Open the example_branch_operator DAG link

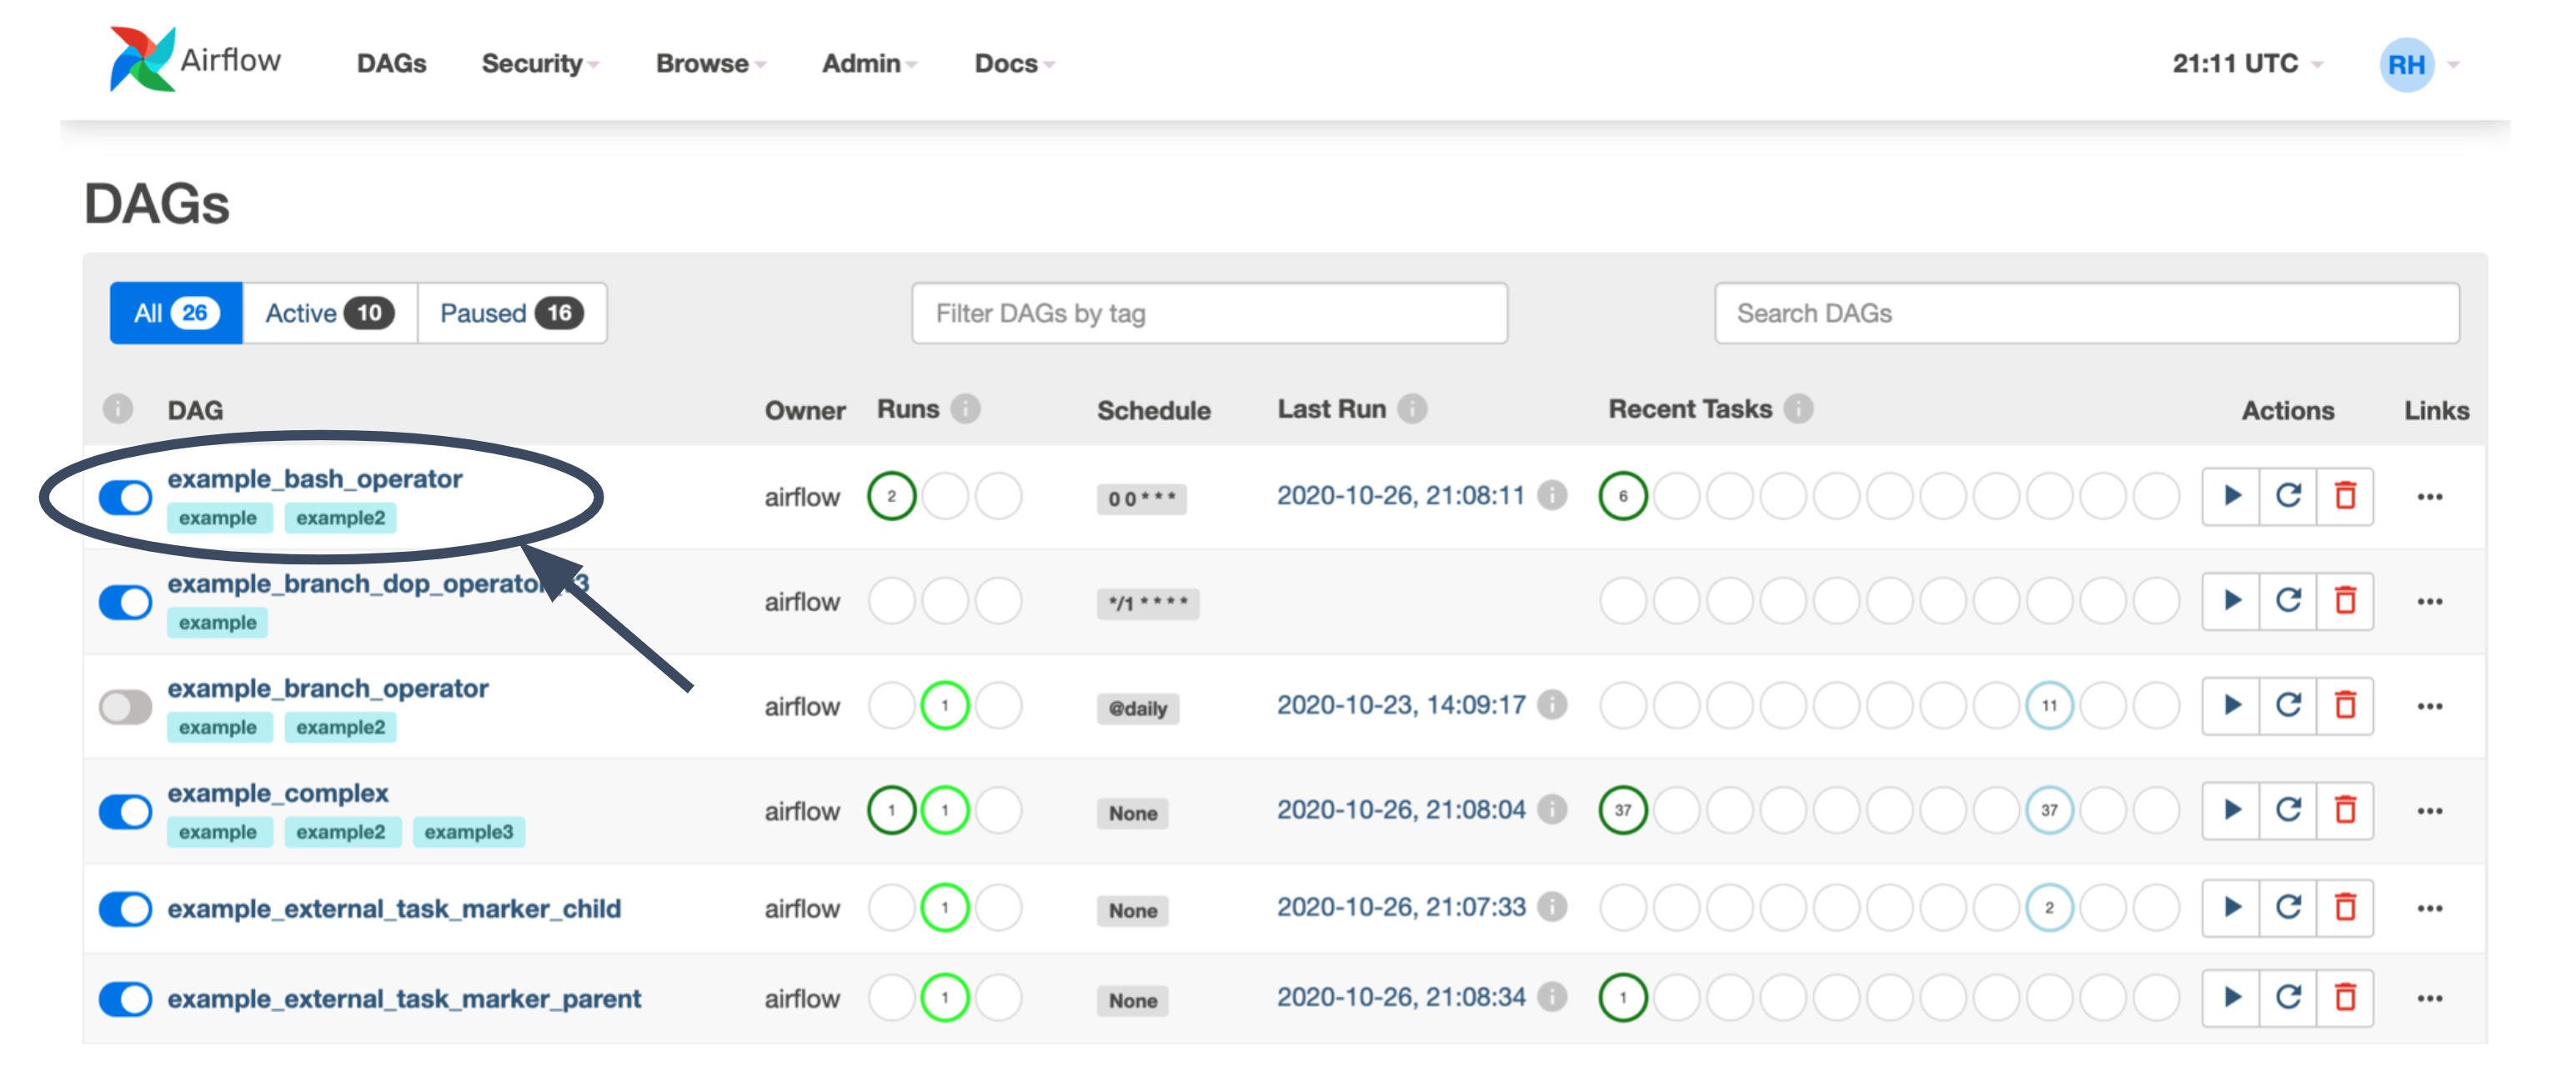[x=328, y=689]
